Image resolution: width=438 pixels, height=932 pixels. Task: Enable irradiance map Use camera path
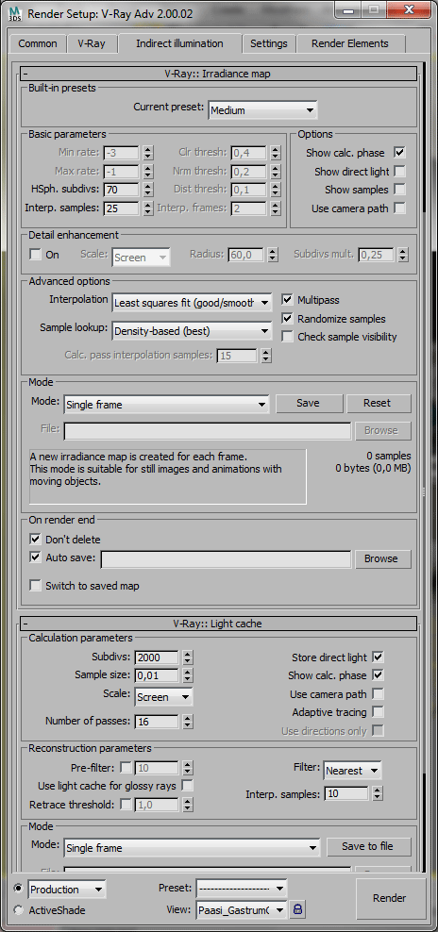tap(399, 208)
